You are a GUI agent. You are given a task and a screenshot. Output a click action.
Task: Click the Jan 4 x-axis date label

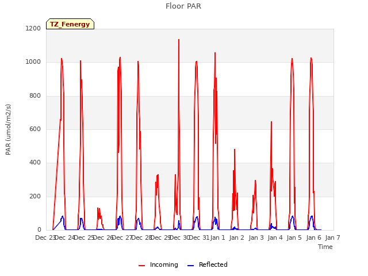point(275,237)
